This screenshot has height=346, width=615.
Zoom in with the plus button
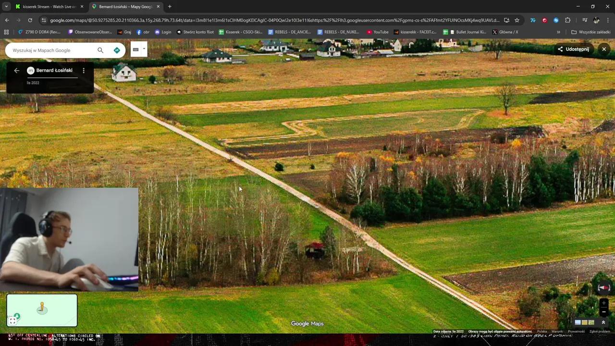(x=603, y=303)
